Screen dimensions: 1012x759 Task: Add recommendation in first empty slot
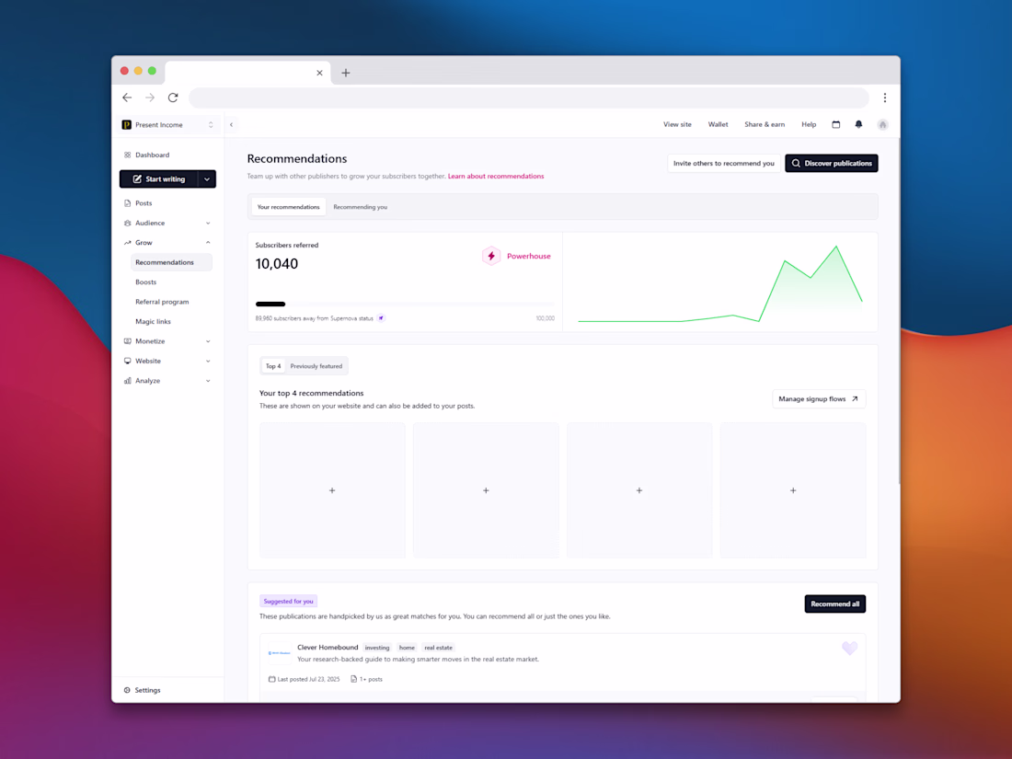coord(332,490)
